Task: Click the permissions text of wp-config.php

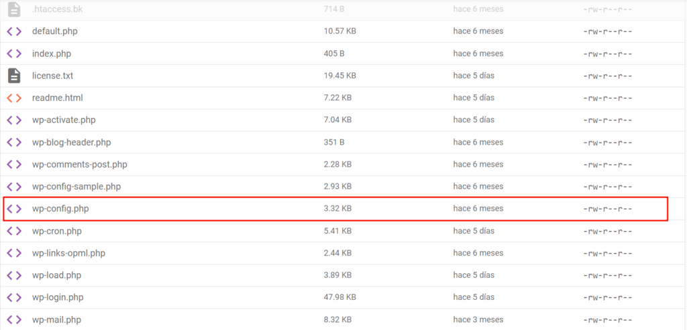Action: [608, 209]
